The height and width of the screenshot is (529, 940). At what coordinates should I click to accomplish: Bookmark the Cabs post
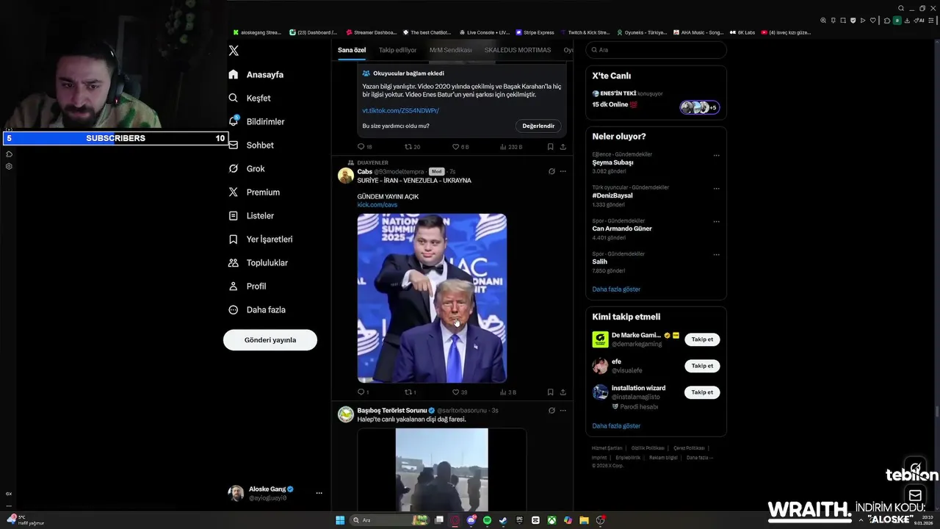click(x=550, y=392)
